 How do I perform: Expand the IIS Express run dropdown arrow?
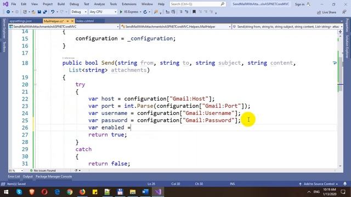point(140,12)
